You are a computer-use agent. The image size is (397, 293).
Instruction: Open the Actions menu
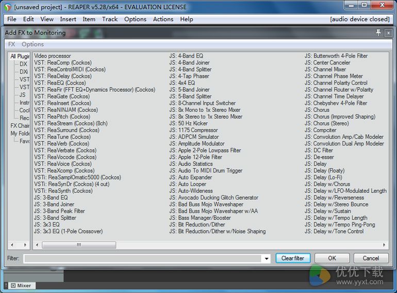tap(163, 19)
